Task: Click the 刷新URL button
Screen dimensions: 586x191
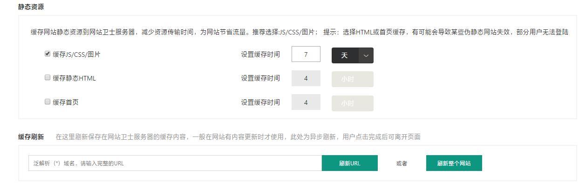Action: coord(350,163)
